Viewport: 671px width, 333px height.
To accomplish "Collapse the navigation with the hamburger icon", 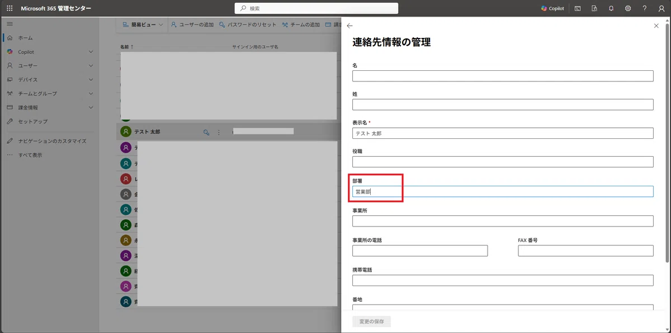I will coord(10,24).
